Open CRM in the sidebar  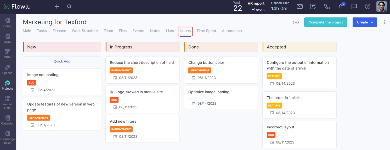point(7,54)
